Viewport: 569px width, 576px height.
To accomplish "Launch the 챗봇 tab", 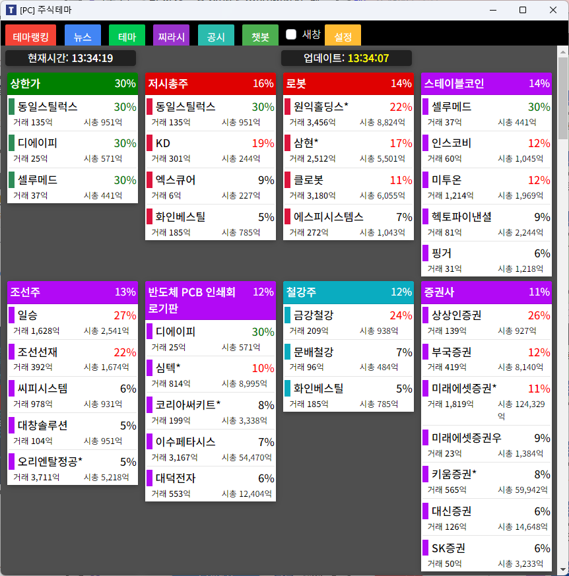I will coord(260,35).
